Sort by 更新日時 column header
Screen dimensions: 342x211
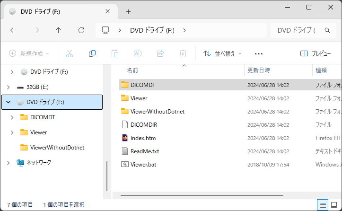coord(259,70)
